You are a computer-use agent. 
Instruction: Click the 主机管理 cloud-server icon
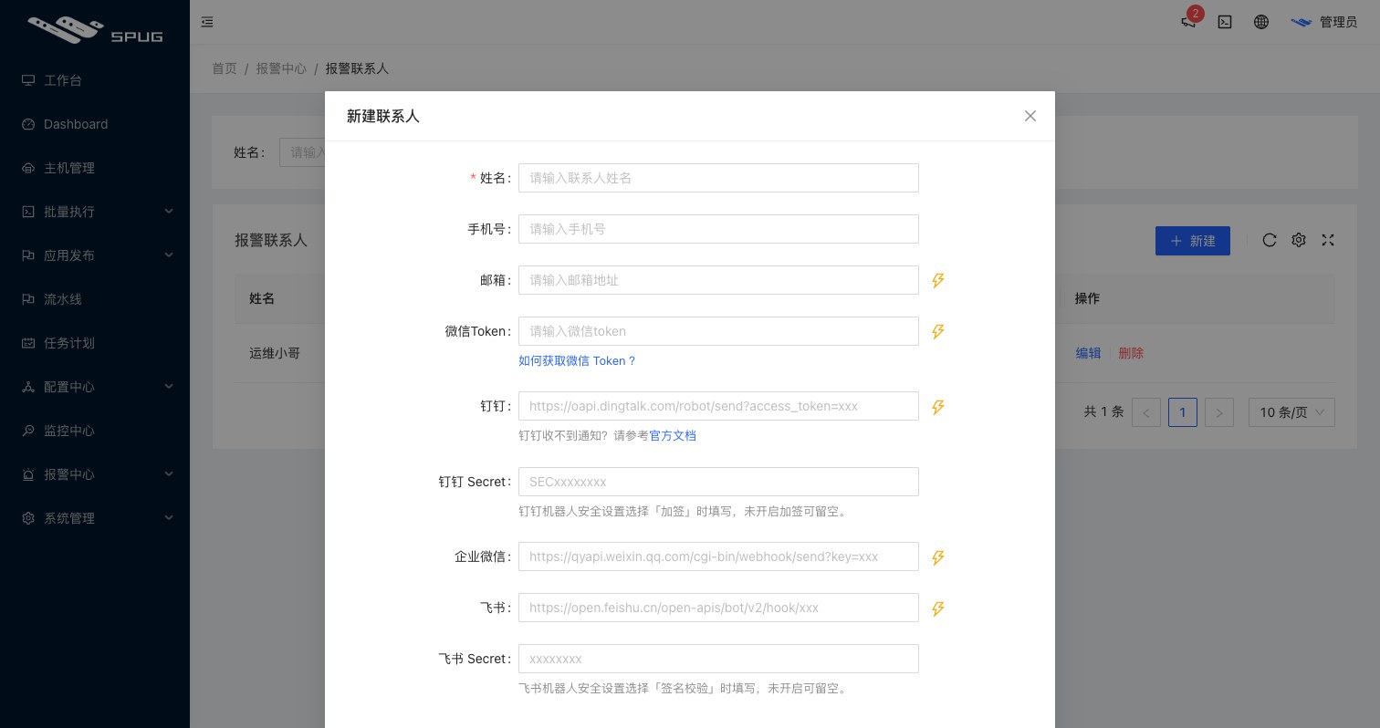tap(28, 168)
